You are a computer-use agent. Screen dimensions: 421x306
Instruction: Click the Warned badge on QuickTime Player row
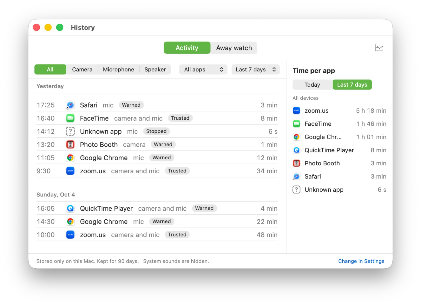204,208
